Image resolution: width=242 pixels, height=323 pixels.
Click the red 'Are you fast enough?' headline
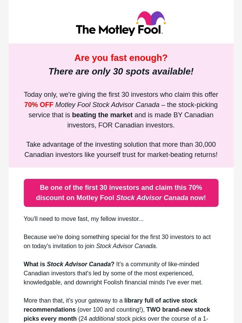pos(121,57)
